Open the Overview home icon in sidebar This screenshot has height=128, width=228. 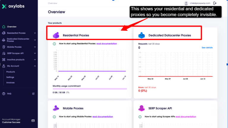coord(4,27)
